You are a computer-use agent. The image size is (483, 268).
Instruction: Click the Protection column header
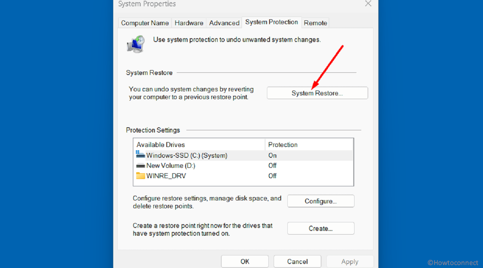coord(283,145)
